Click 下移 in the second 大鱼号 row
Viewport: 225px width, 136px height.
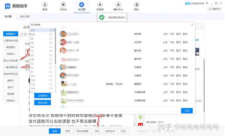[172, 75]
